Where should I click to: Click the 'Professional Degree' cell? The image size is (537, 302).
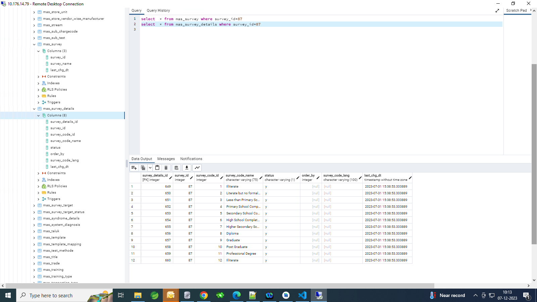pos(244,254)
